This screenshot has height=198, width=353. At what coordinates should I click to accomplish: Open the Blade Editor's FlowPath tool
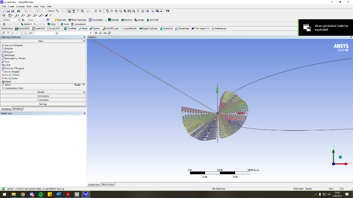tap(70, 29)
